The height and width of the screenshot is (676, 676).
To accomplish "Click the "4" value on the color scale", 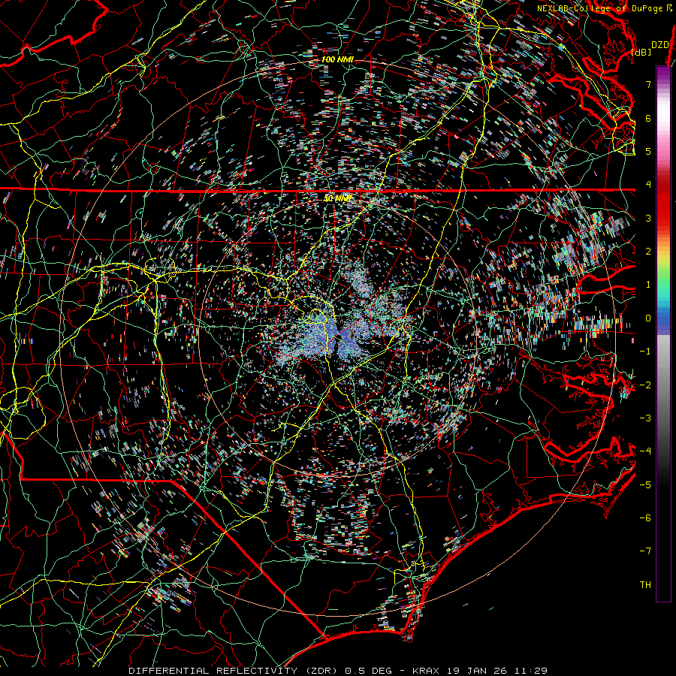I will pos(648,185).
